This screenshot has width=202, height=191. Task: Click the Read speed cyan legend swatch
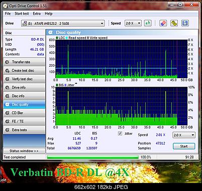point(67,38)
